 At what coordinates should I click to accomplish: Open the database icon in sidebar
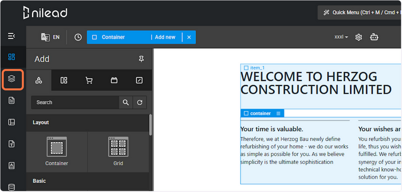12,187
